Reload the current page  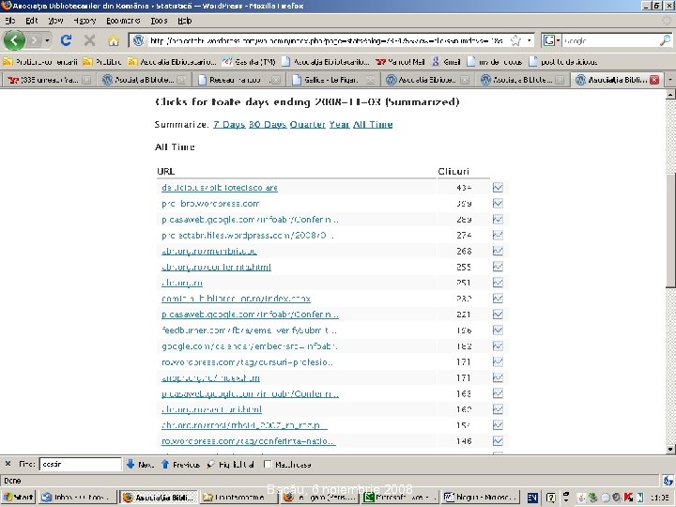point(66,40)
